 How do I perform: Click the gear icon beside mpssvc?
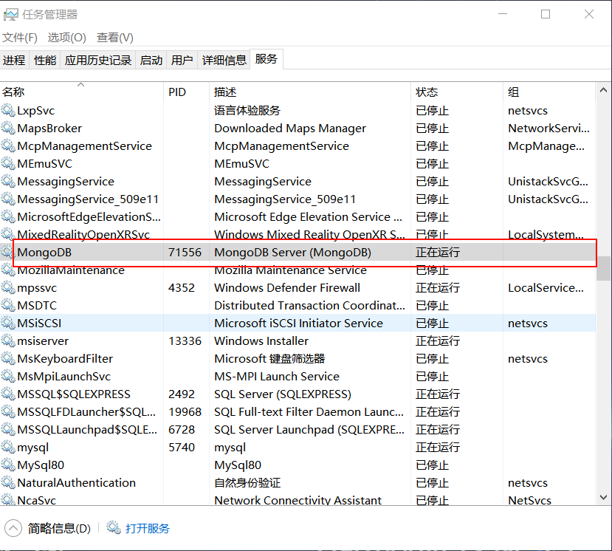pyautogui.click(x=8, y=287)
